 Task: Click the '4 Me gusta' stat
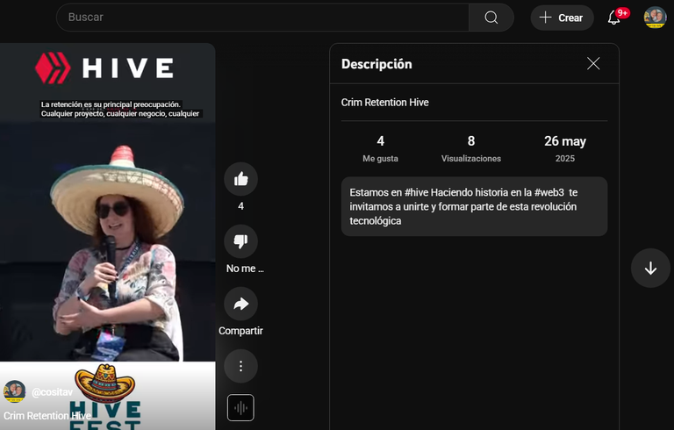click(380, 149)
